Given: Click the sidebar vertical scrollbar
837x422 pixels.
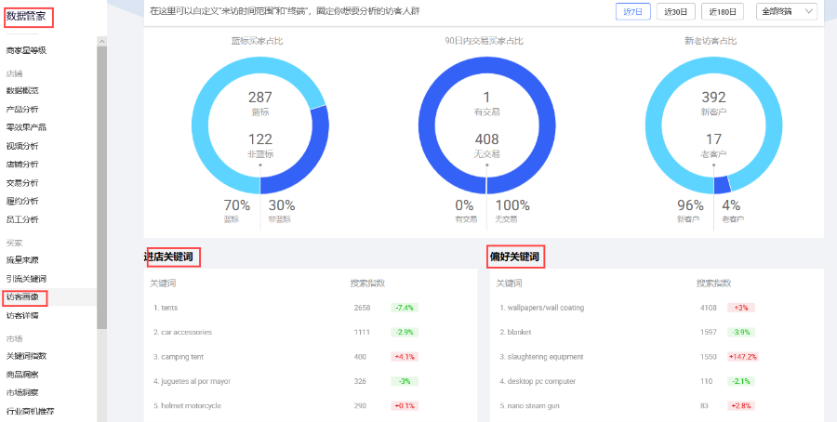Looking at the screenshot, I should point(101,186).
